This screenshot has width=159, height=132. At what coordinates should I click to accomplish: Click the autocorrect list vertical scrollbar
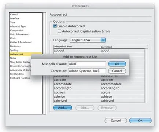[x=146, y=76]
